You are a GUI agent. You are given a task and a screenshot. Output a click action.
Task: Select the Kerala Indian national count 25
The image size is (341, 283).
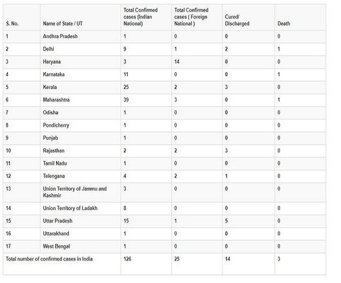[x=126, y=87]
